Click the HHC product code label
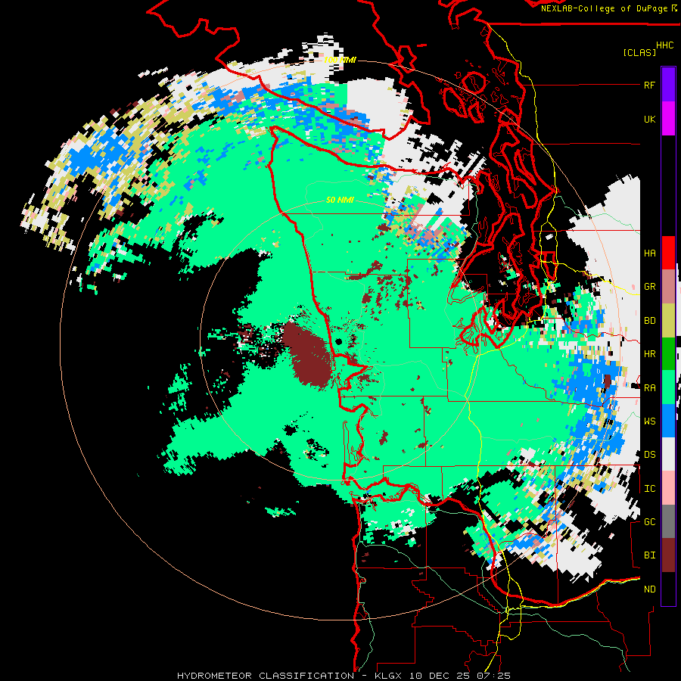 [664, 45]
